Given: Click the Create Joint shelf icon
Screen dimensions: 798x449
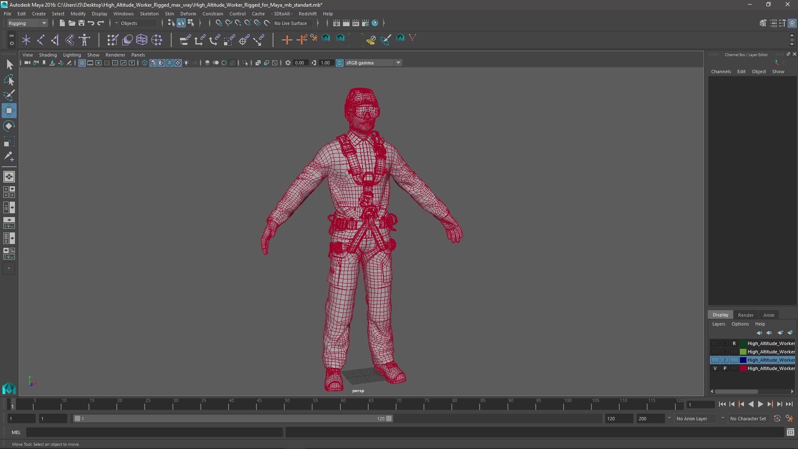Looking at the screenshot, I should [x=41, y=40].
